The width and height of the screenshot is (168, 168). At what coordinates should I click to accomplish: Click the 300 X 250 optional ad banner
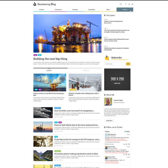pyautogui.click(x=117, y=80)
